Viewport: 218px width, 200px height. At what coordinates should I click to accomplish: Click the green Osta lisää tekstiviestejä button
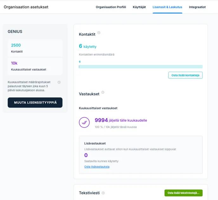coord(183,193)
